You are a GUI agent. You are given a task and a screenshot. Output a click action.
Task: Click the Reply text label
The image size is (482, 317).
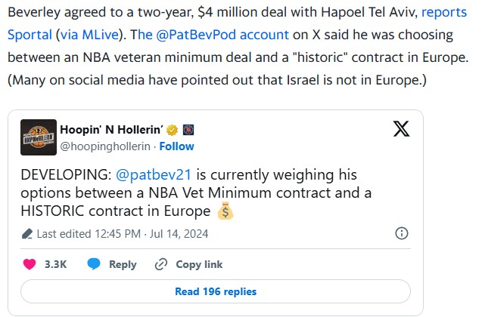(x=123, y=265)
